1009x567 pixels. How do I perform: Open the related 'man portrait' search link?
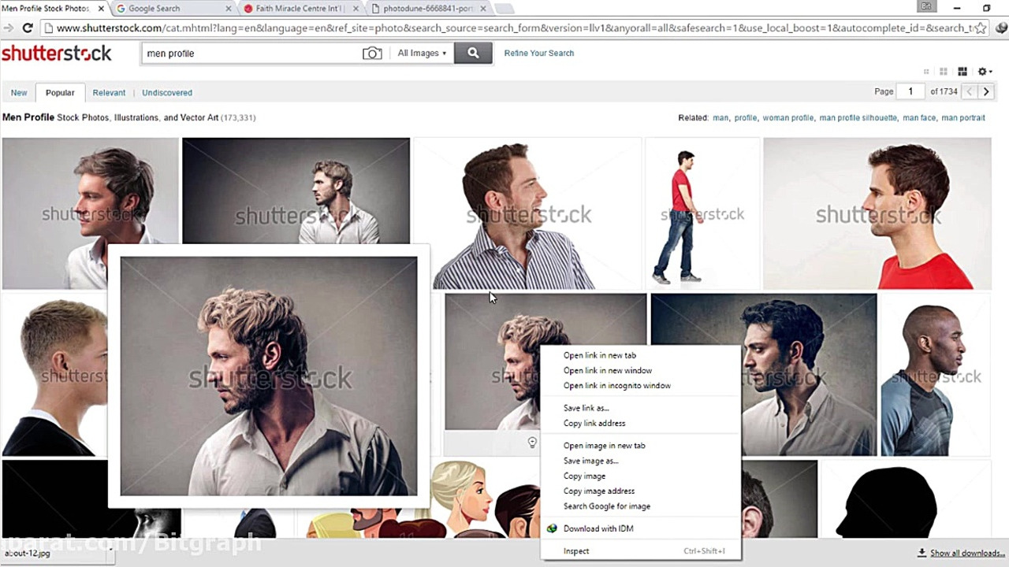(x=963, y=118)
